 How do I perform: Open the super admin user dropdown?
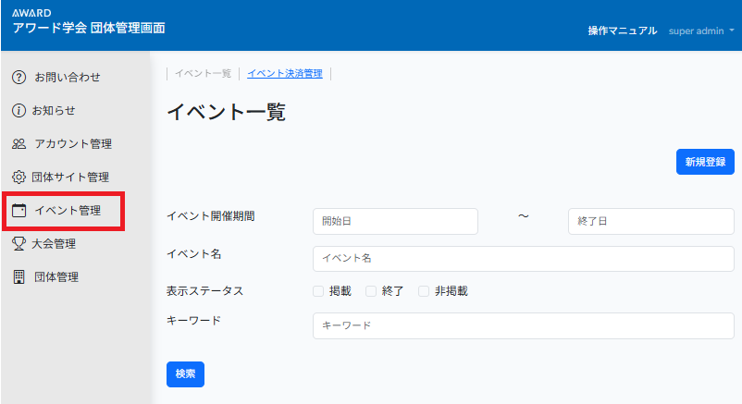coord(701,31)
